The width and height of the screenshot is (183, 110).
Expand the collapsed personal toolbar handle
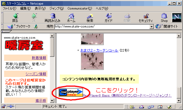click(6, 31)
